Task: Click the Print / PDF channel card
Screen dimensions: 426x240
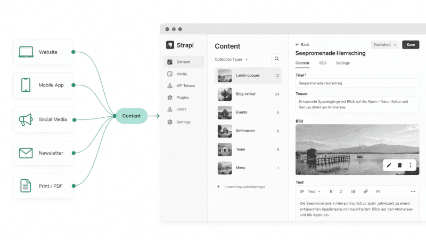Action: coord(43,186)
